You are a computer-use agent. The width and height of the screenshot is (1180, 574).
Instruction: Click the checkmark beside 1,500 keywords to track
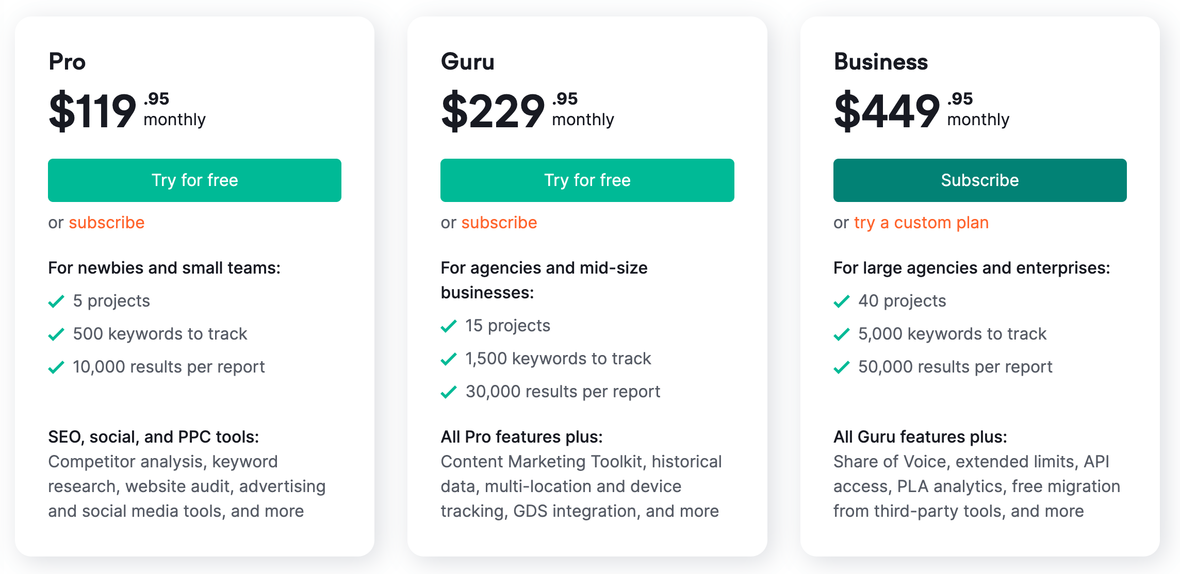tap(449, 359)
